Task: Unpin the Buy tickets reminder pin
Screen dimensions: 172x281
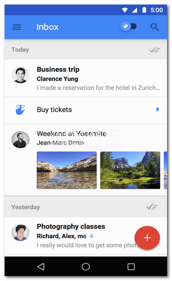Action: click(x=157, y=109)
